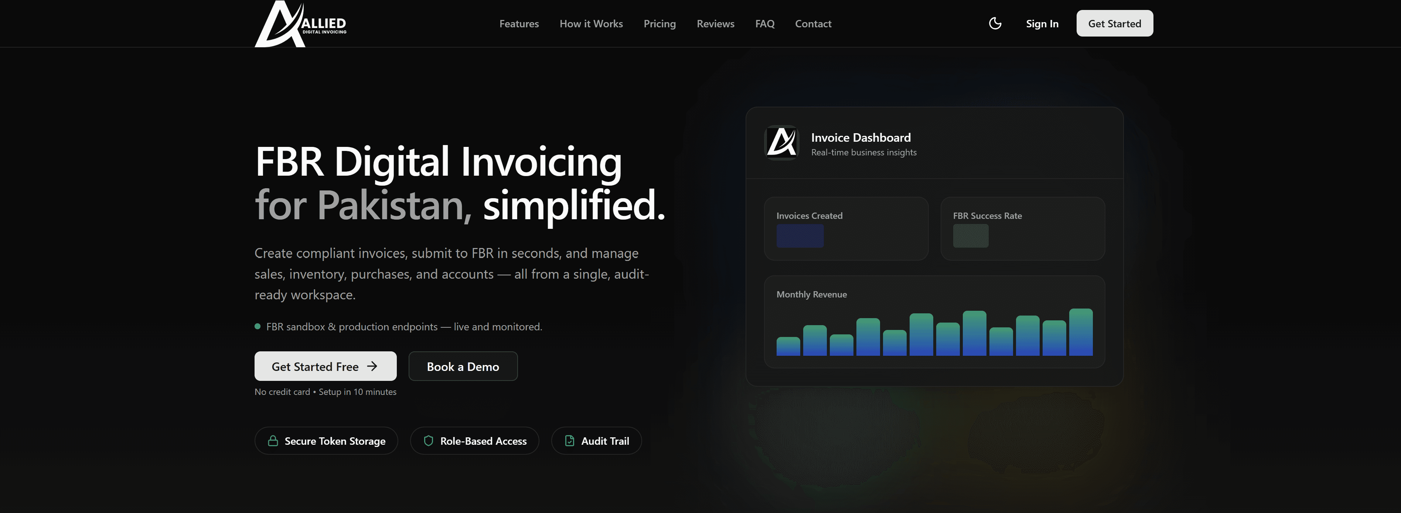Click the Invoices Created stat card
Image resolution: width=1401 pixels, height=513 pixels.
846,228
